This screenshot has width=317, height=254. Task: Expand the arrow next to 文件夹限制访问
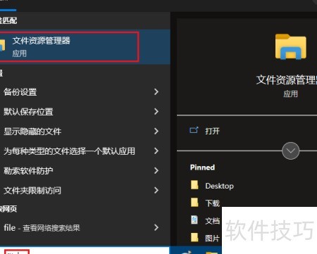pos(156,190)
